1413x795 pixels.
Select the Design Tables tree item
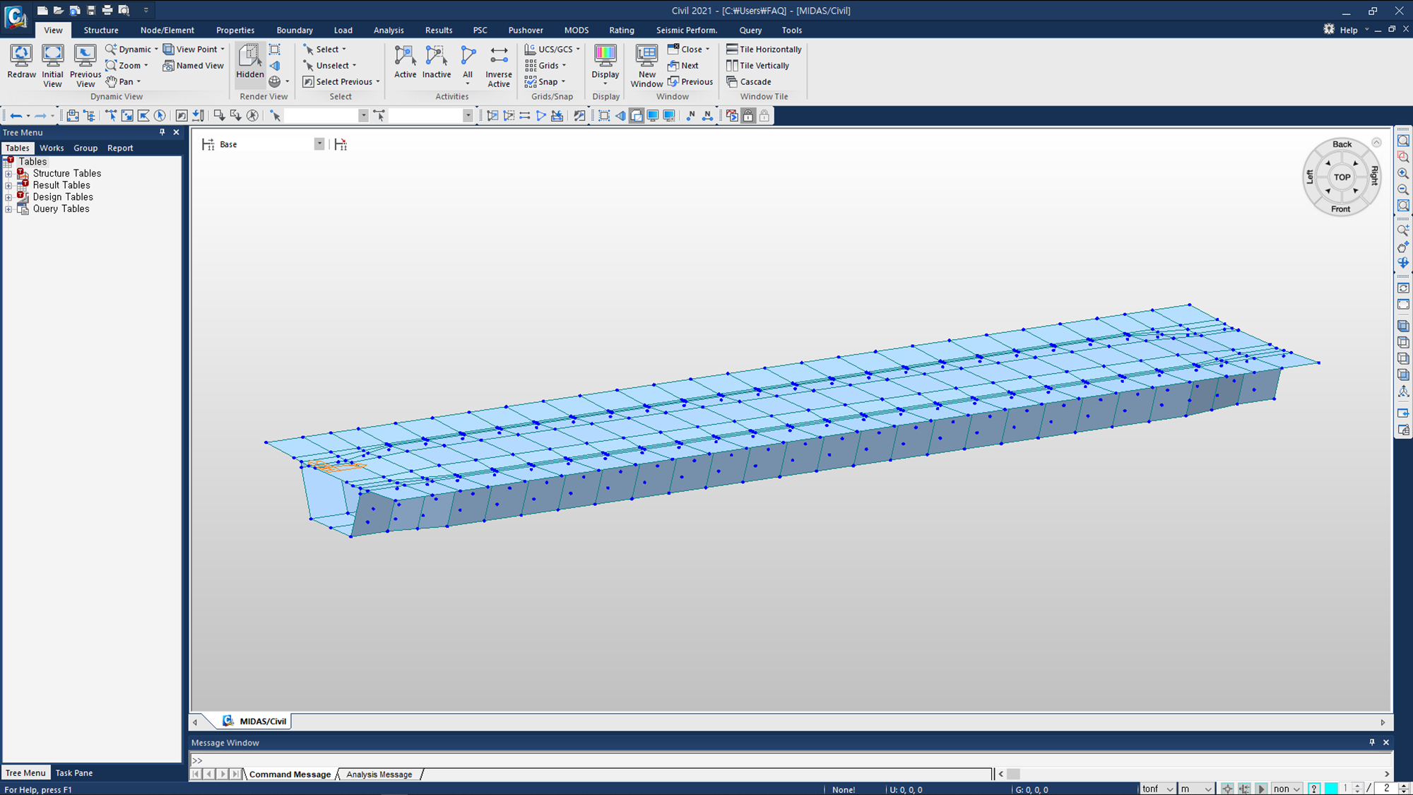click(x=63, y=197)
